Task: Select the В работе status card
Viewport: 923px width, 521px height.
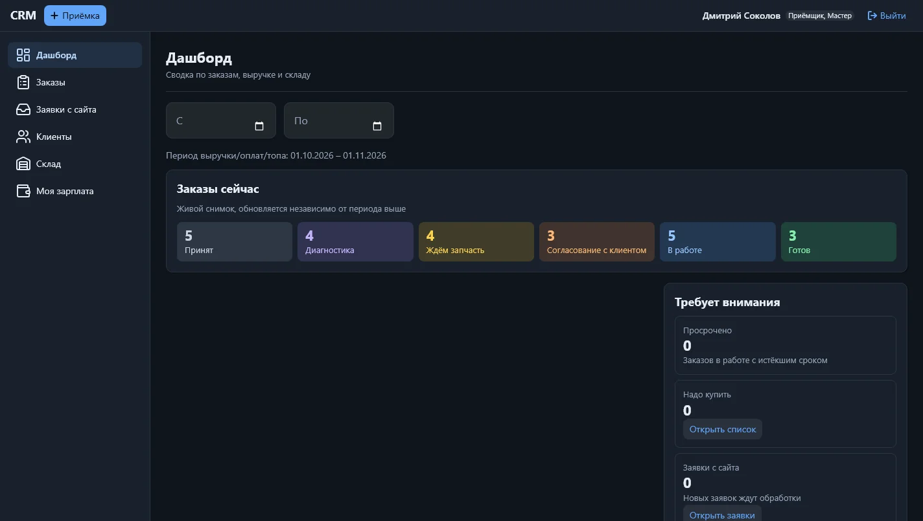Action: [718, 242]
